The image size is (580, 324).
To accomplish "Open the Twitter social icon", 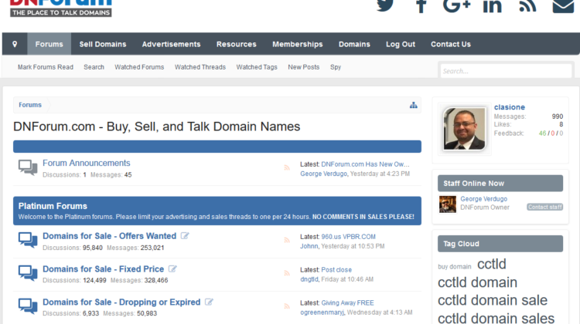I will click(x=385, y=5).
